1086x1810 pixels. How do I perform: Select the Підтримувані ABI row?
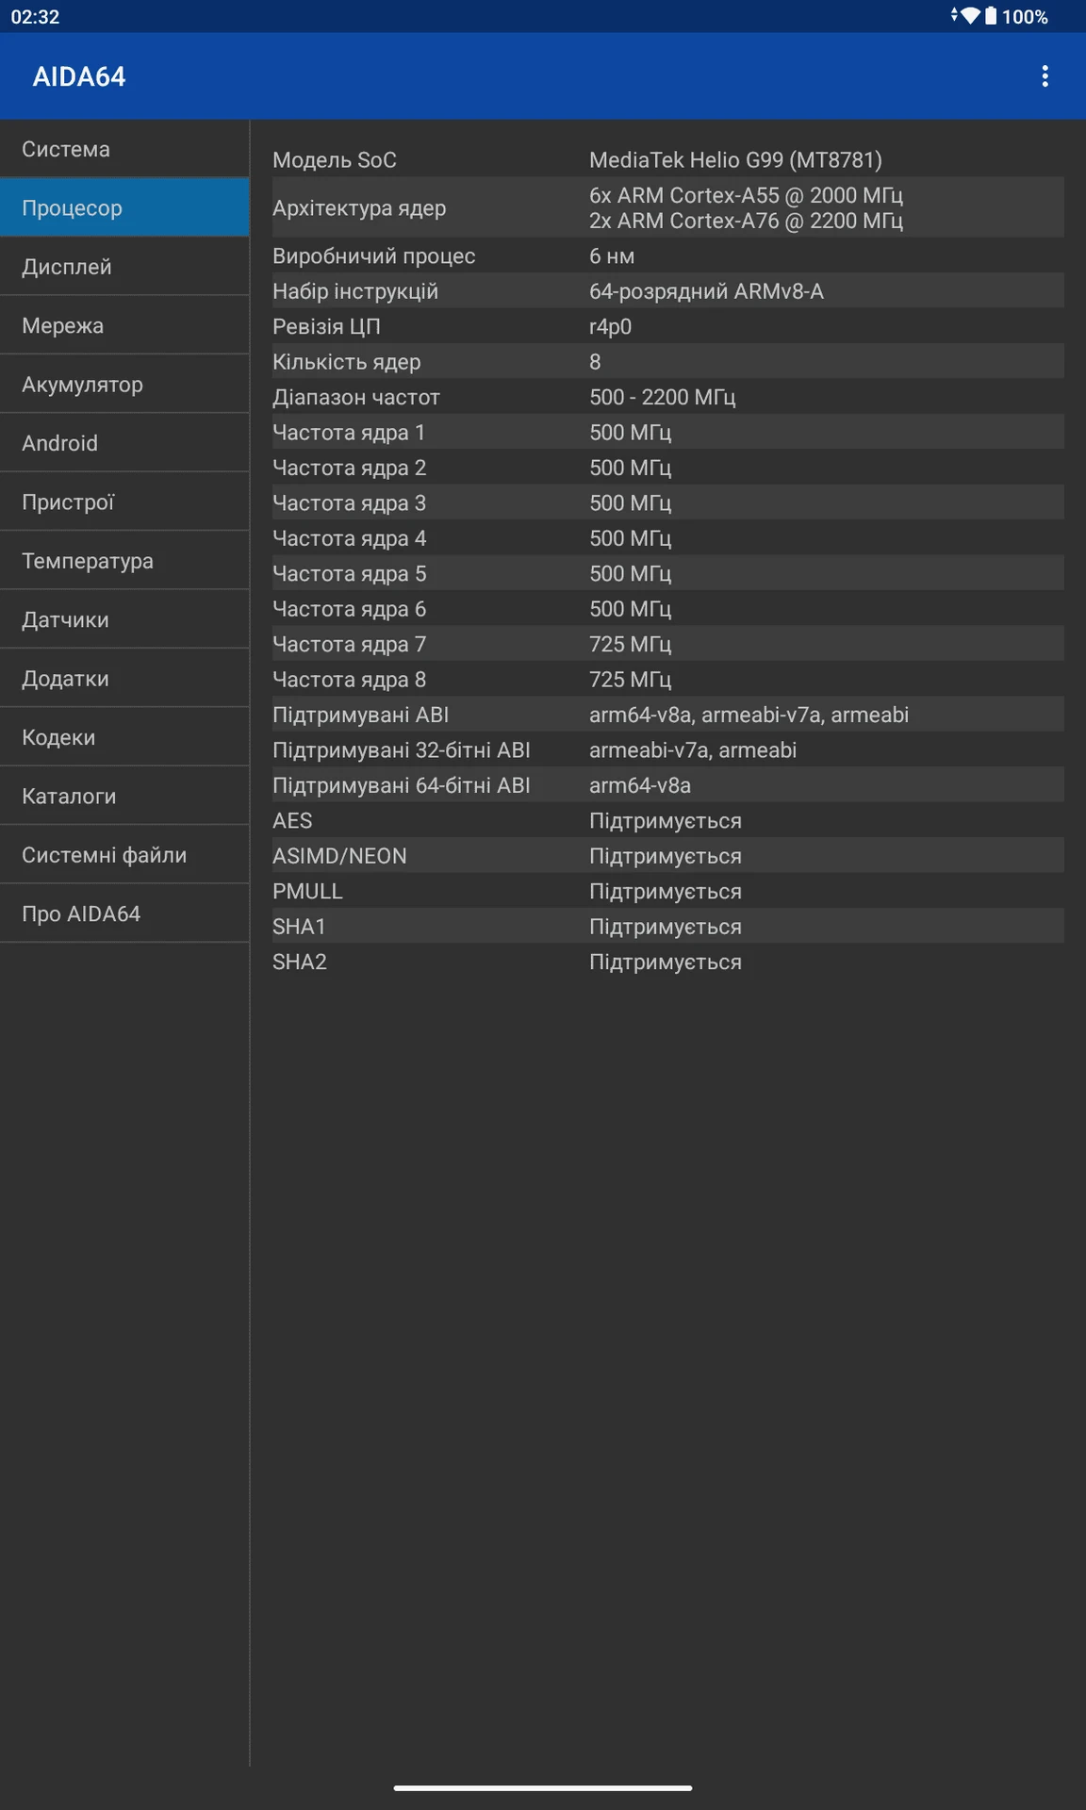[668, 715]
